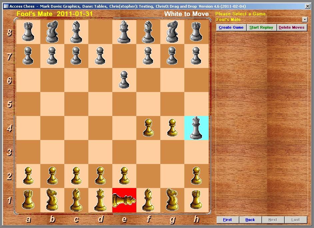Click the Delete Moves button
The width and height of the screenshot is (314, 228).
click(x=292, y=27)
